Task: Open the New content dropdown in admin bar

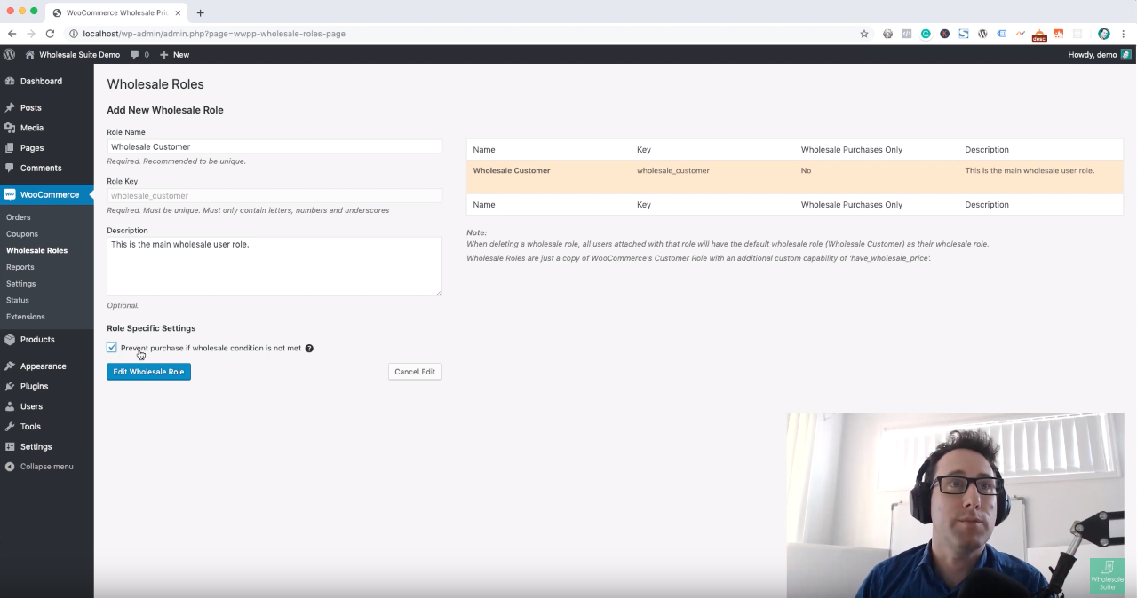Action: click(174, 54)
